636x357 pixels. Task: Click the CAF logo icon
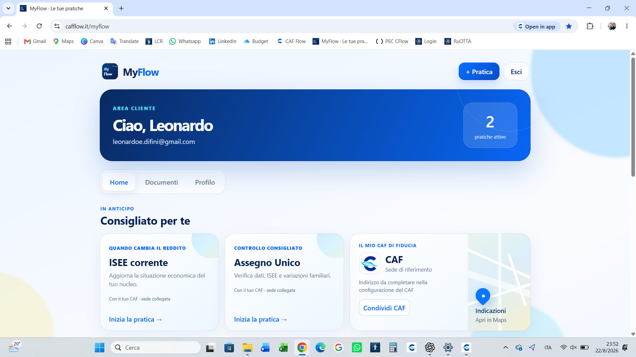(369, 263)
